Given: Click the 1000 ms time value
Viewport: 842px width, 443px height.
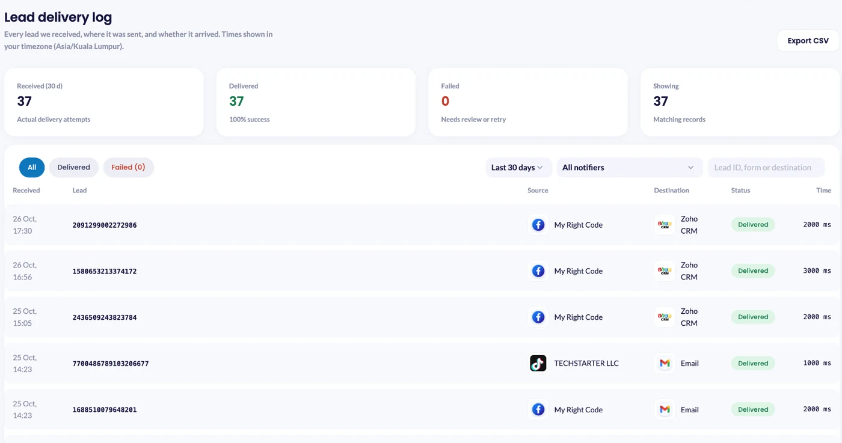Looking at the screenshot, I should pyautogui.click(x=817, y=363).
